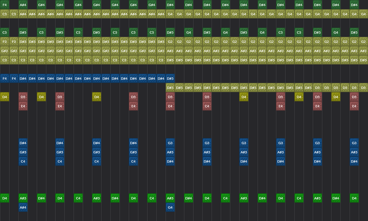
Task: Click the first bright green D4 note
Action: pos(5,198)
